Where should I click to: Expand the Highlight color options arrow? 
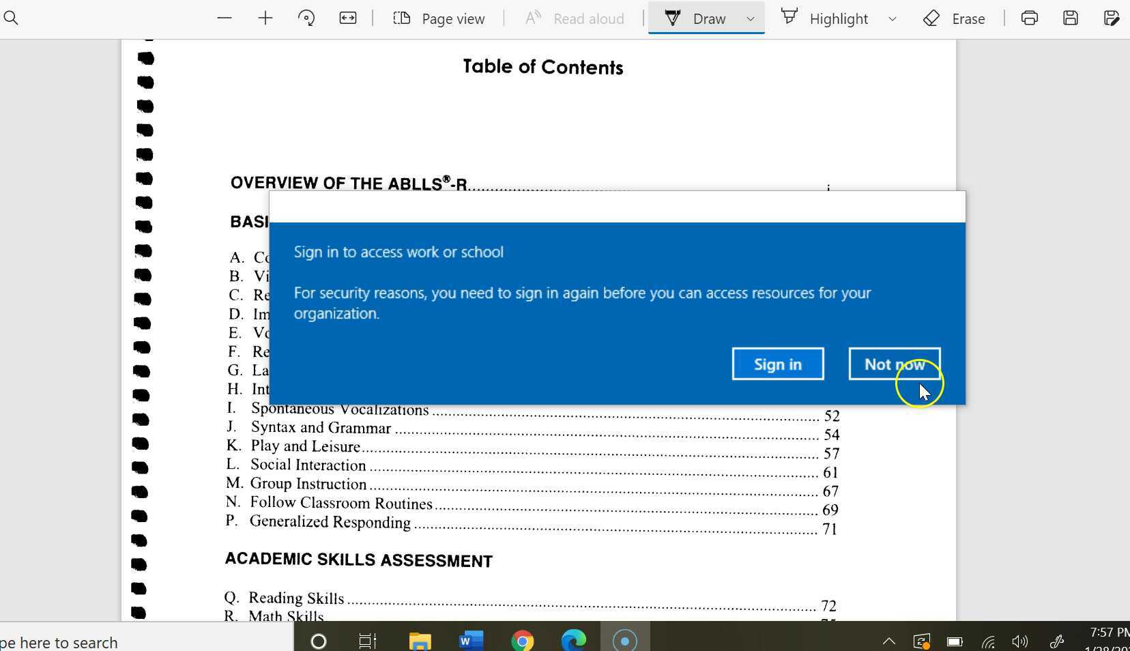892,18
